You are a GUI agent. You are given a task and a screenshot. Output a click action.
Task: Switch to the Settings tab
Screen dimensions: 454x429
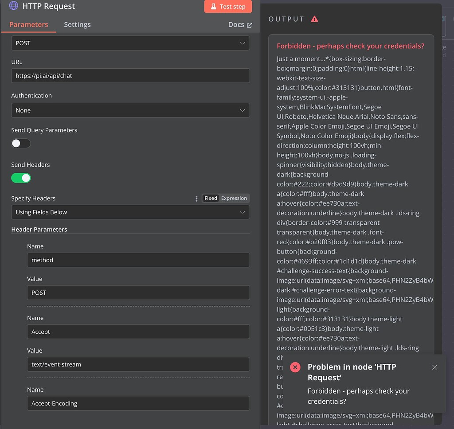click(77, 25)
